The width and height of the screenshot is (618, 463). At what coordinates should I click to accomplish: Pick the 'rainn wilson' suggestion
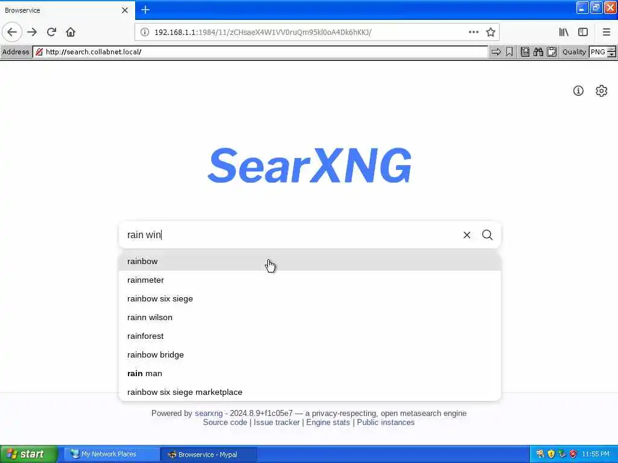click(x=310, y=317)
